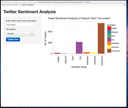Click the emotion dropdown arrow
Viewport: 128px width, 108px height.
tap(32, 33)
